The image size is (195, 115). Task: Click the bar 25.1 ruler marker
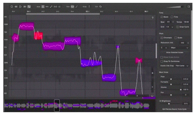click(x=87, y=11)
